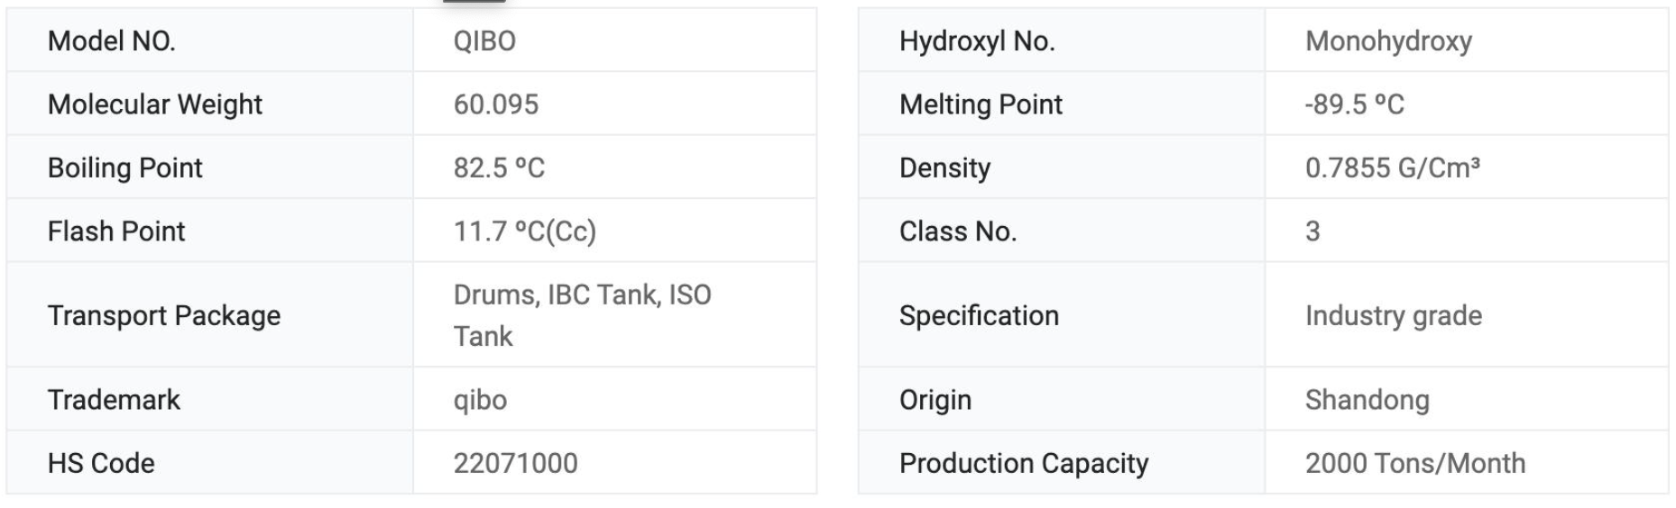
Task: Click the Boiling Point label
Action: click(x=124, y=168)
